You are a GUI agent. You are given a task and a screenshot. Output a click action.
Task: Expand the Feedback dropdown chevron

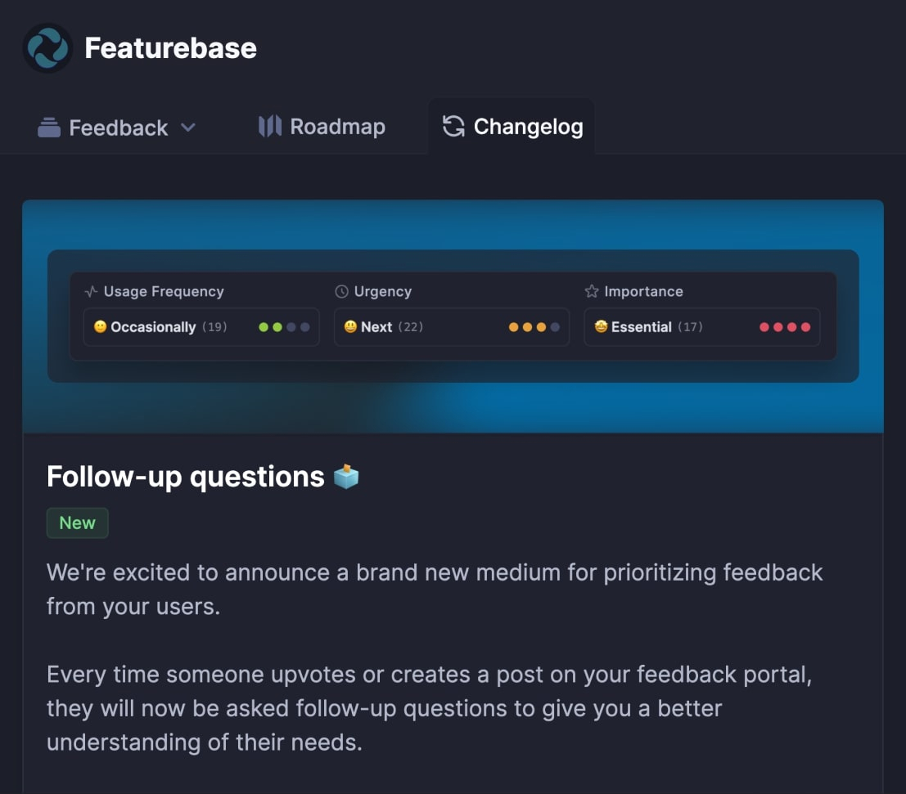coord(188,128)
